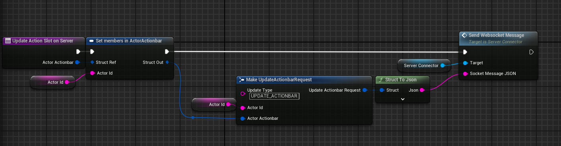Click Actor Actionbar output pin on function entry

click(x=78, y=62)
